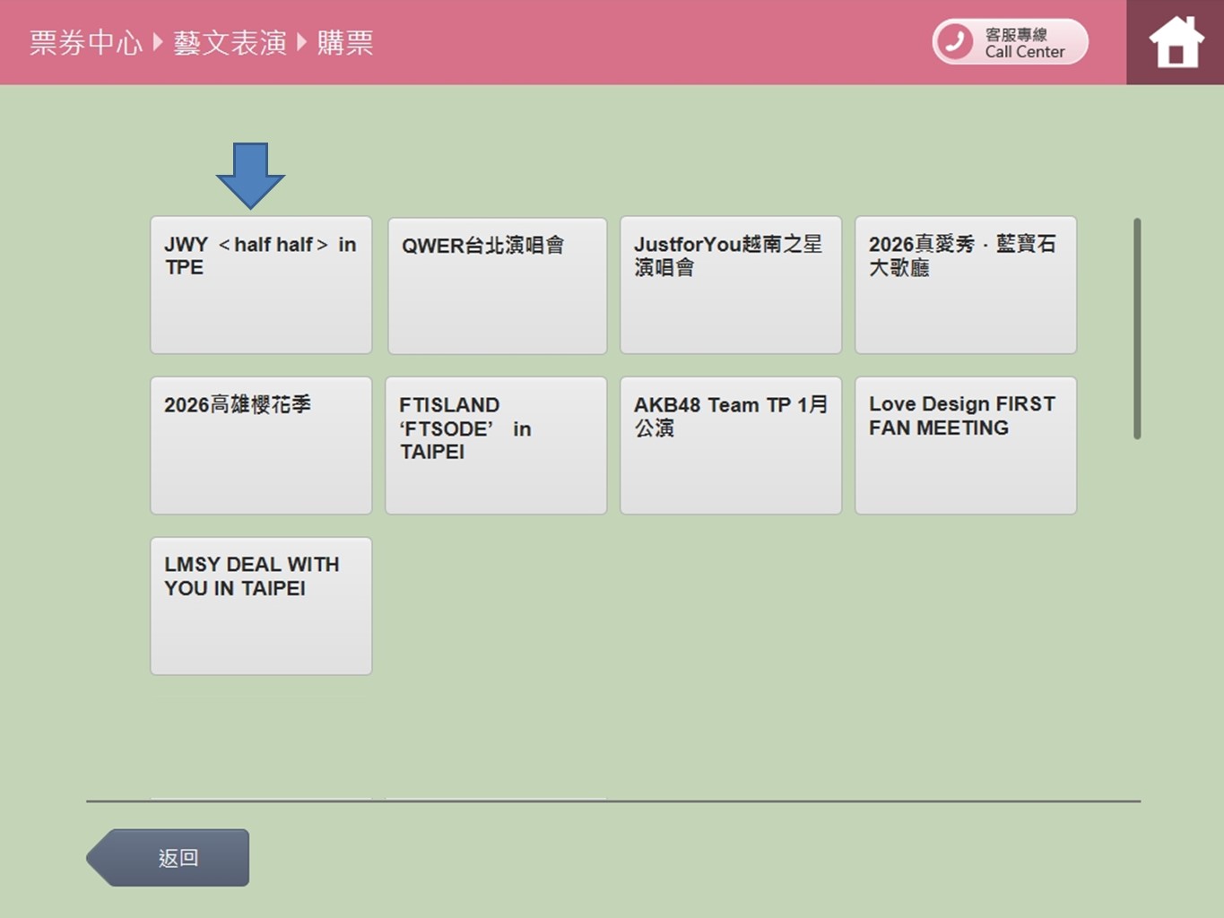Click the 客服專線 Call Center label
1224x918 pixels.
point(1025,43)
